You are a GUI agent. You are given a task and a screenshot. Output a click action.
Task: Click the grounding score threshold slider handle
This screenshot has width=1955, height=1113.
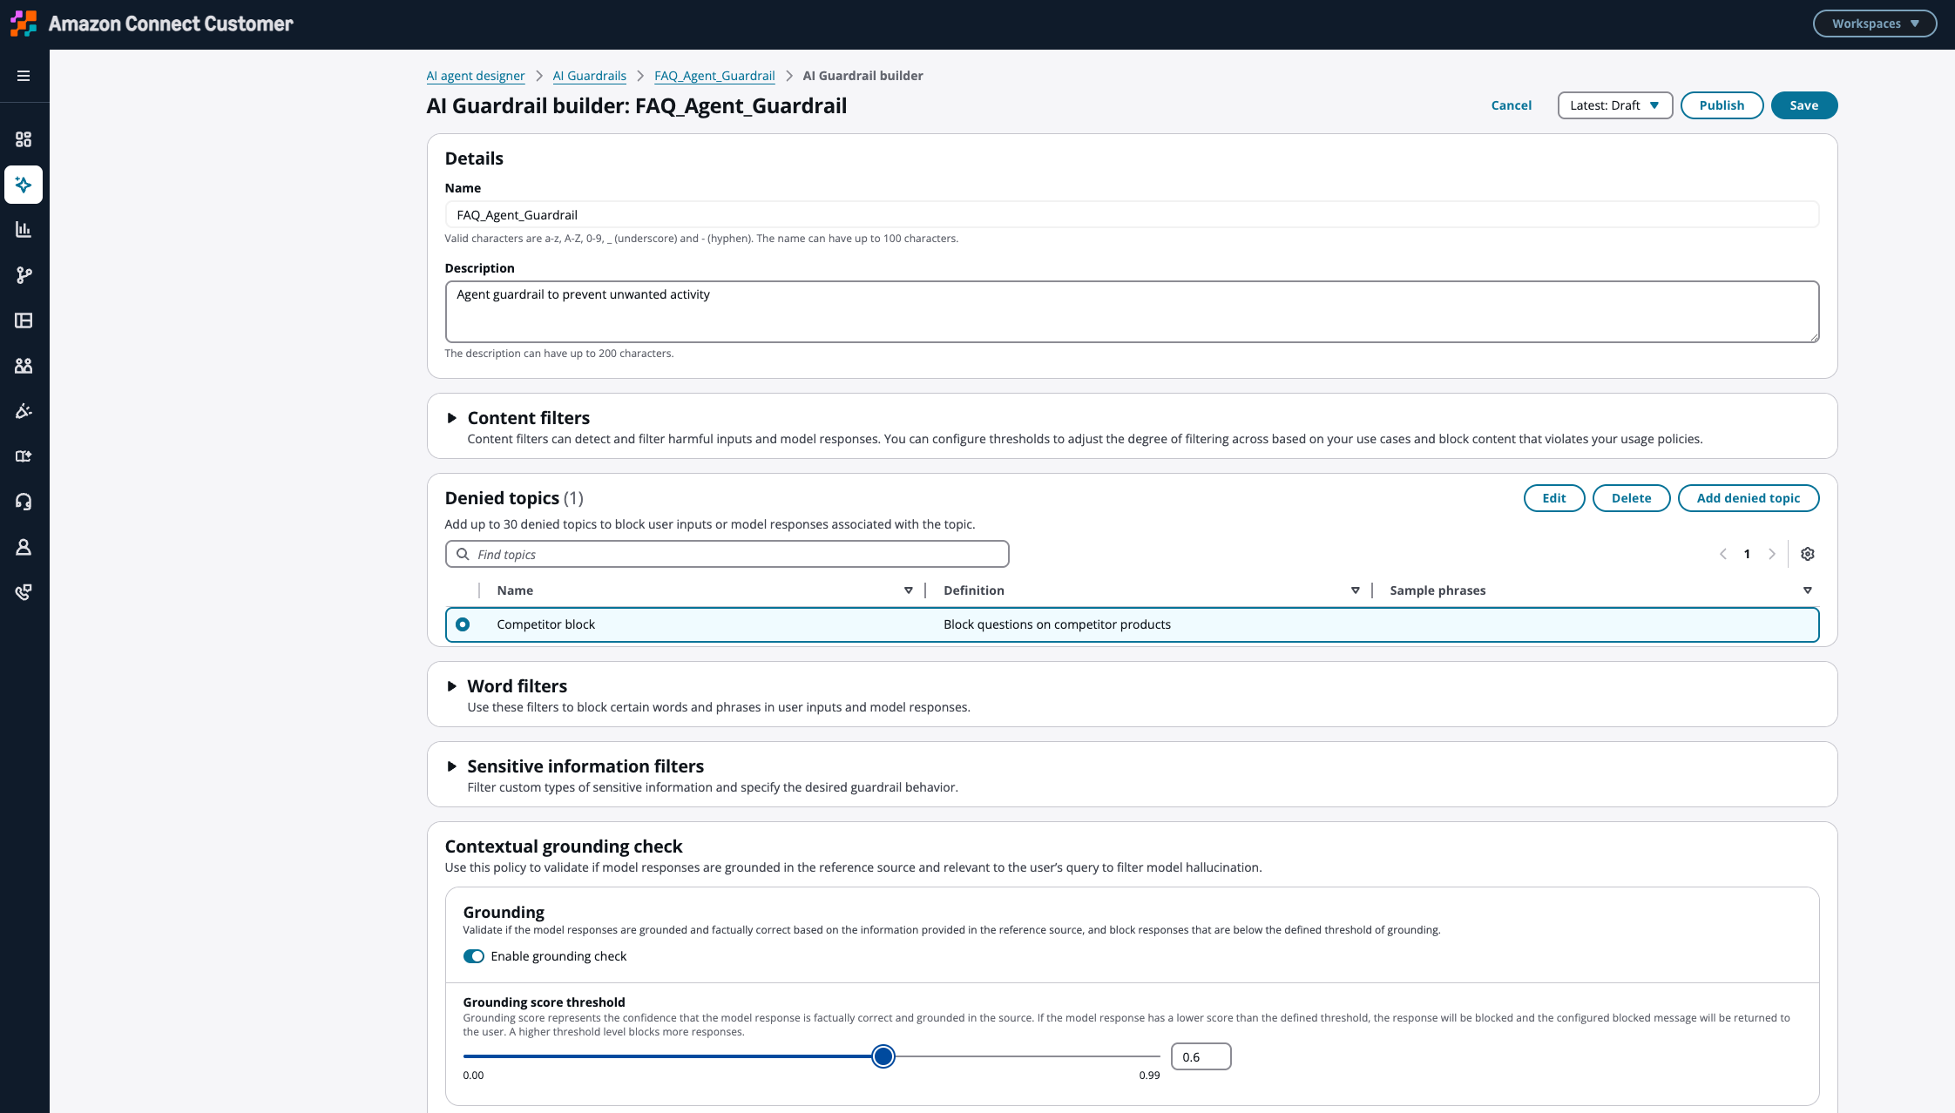coord(883,1056)
